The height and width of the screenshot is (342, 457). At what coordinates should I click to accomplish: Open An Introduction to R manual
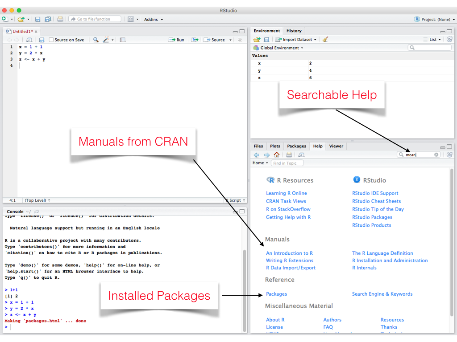tap(289, 253)
